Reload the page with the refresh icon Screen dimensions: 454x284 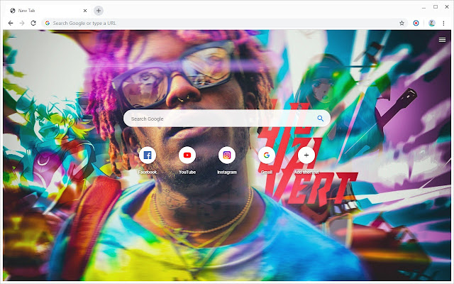click(33, 23)
